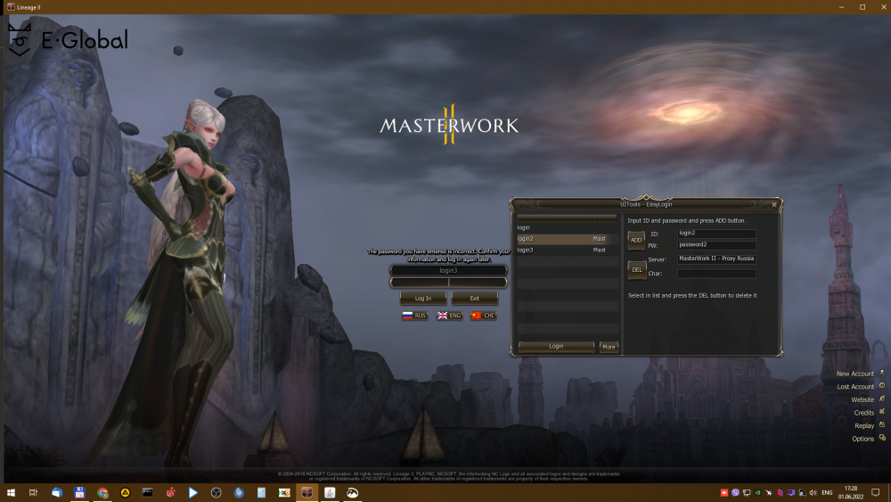Click the Log In button
The image size is (891, 502).
point(422,299)
